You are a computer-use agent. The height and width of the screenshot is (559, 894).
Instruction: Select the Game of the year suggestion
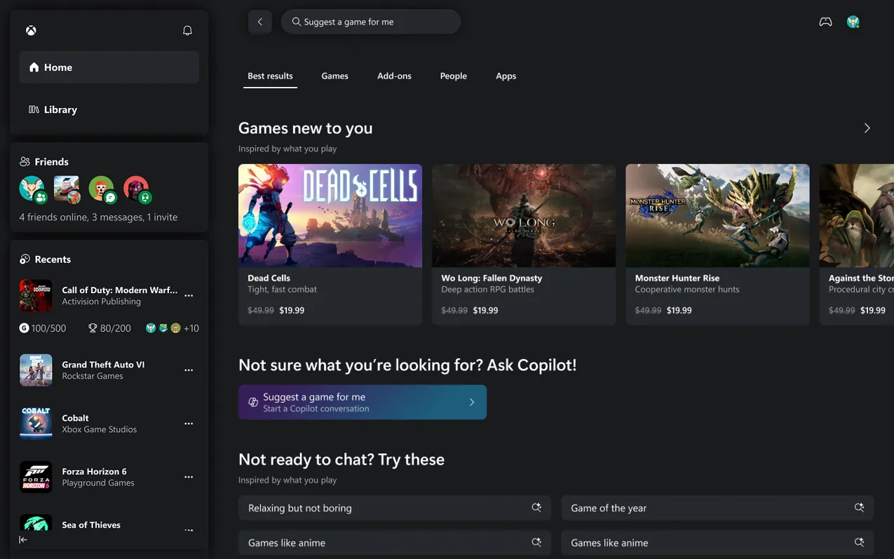pos(717,508)
